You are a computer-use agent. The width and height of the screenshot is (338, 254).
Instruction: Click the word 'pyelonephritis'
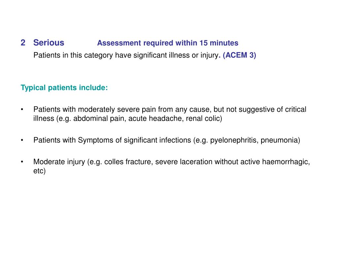(234, 140)
